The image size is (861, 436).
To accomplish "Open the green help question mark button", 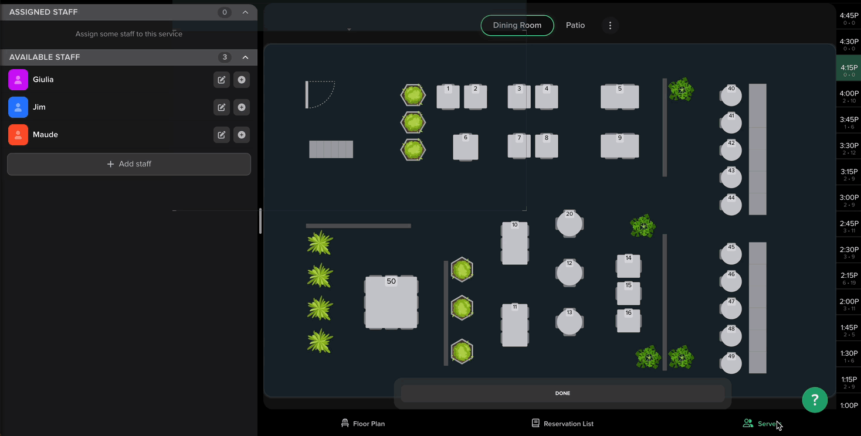I will click(x=815, y=400).
